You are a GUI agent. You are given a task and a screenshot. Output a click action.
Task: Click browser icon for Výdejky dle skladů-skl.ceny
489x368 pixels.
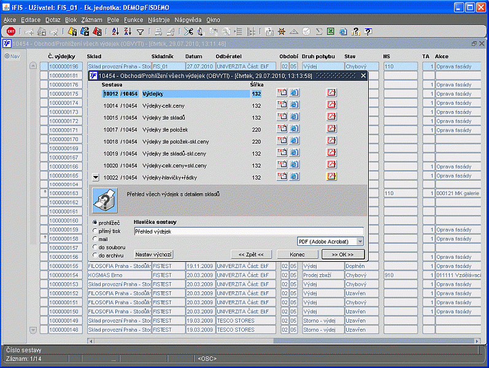click(294, 153)
